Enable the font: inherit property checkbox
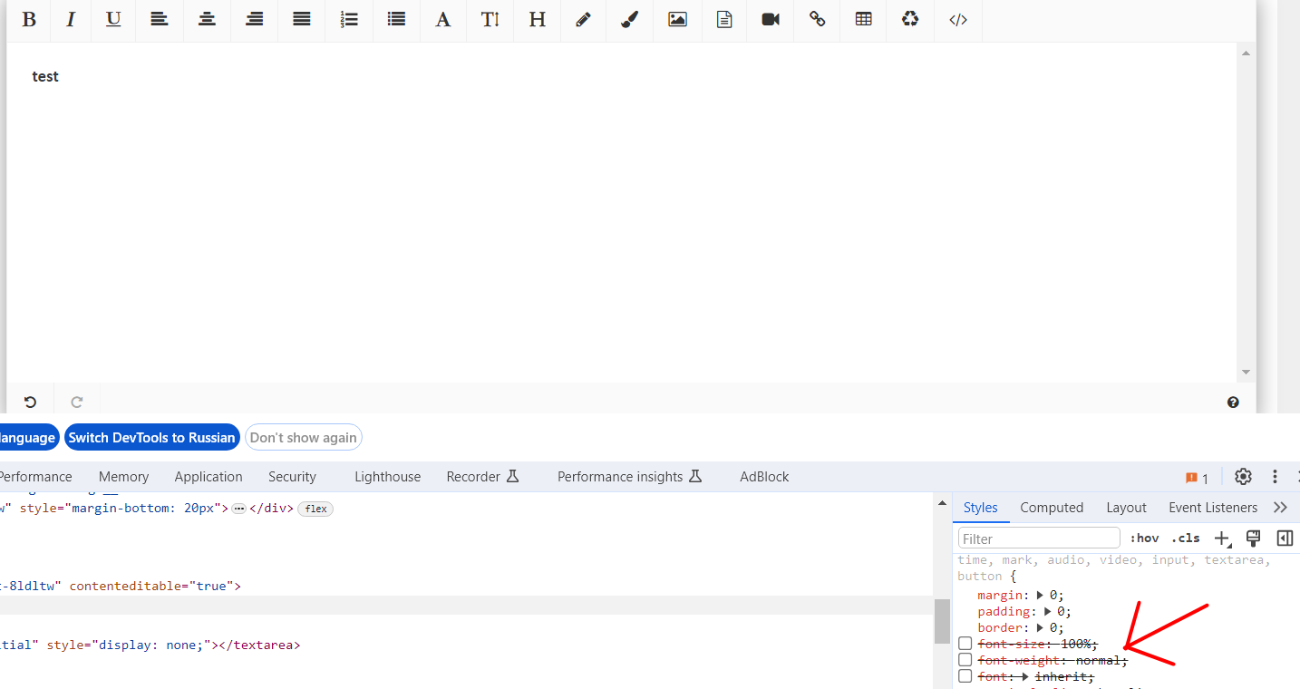Image resolution: width=1300 pixels, height=689 pixels. (965, 676)
